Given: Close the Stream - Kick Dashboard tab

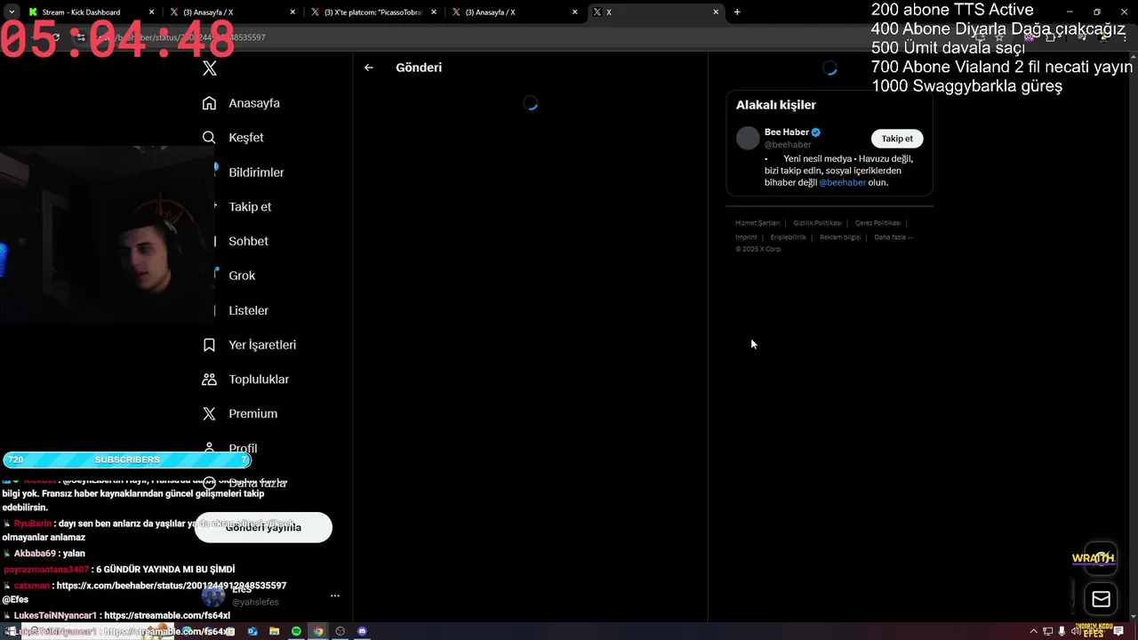Looking at the screenshot, I should (x=151, y=12).
